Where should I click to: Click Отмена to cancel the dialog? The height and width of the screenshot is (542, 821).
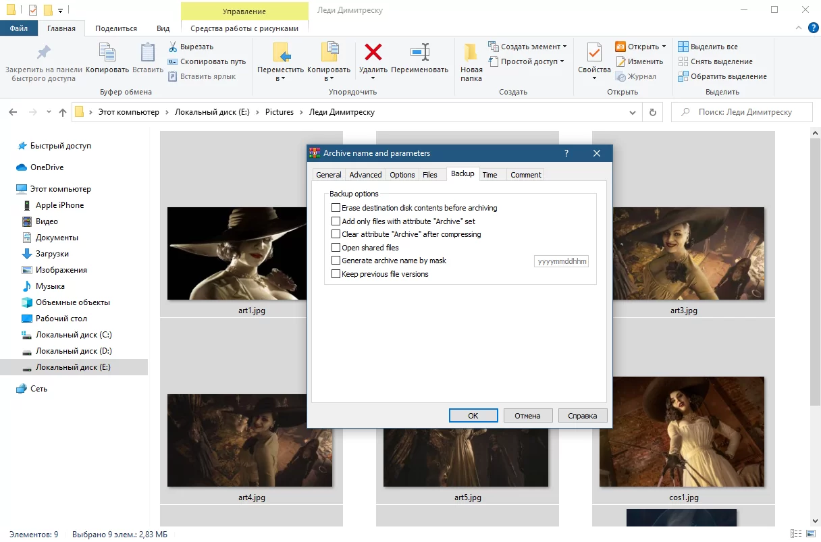pyautogui.click(x=527, y=416)
